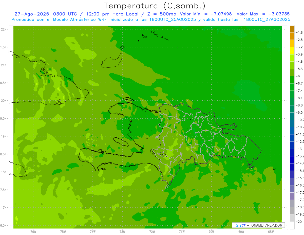
Task: Click the '69W' longitude axis label
Action: (241, 232)
